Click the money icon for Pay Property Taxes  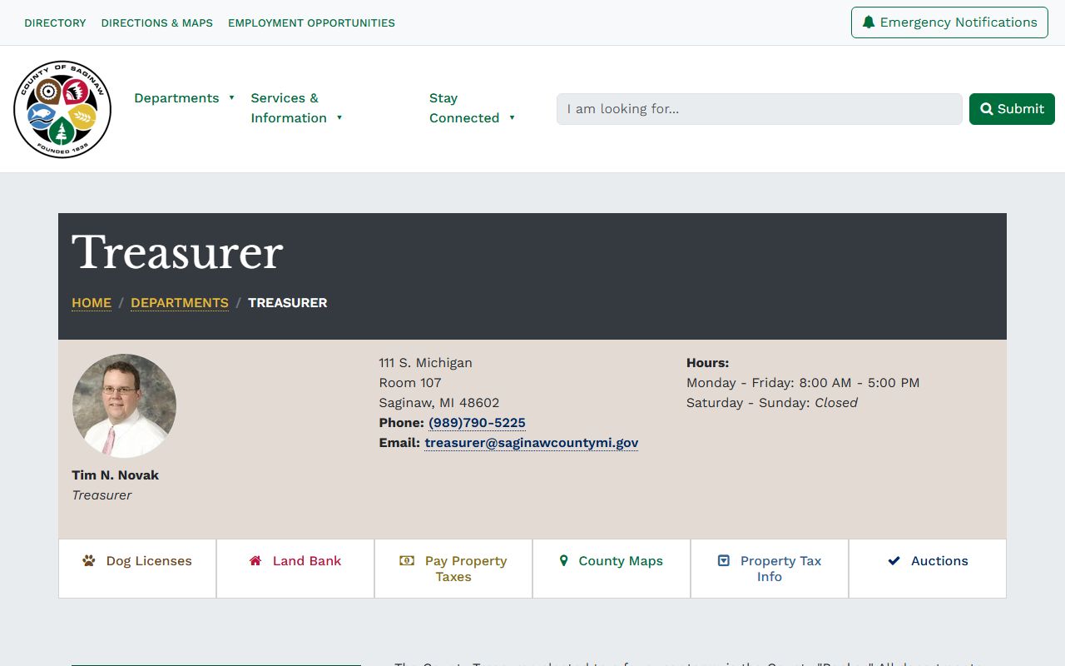pyautogui.click(x=407, y=560)
